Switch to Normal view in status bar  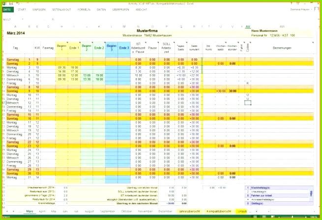[255, 217]
